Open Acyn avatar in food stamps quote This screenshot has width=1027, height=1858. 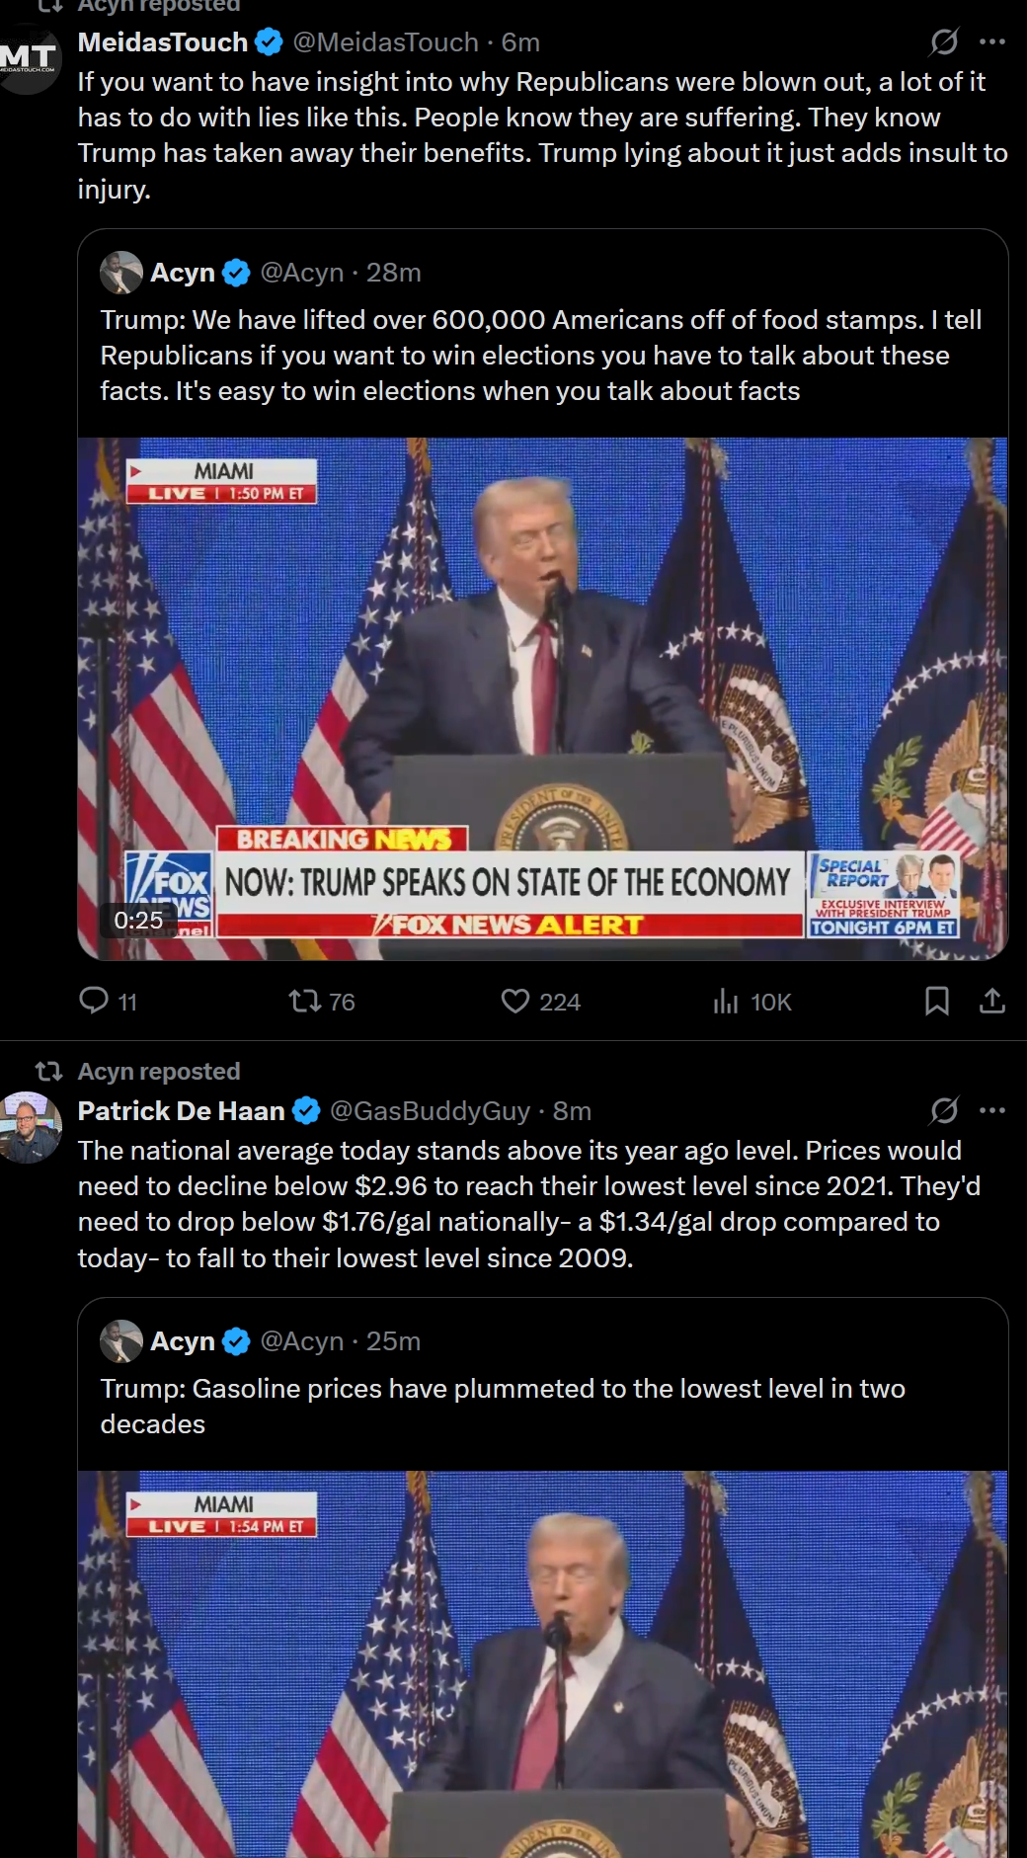[x=121, y=273]
